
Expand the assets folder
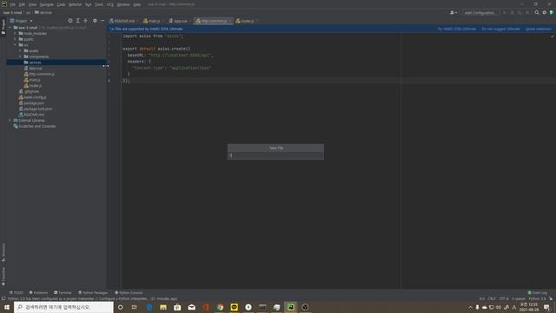tap(20, 50)
